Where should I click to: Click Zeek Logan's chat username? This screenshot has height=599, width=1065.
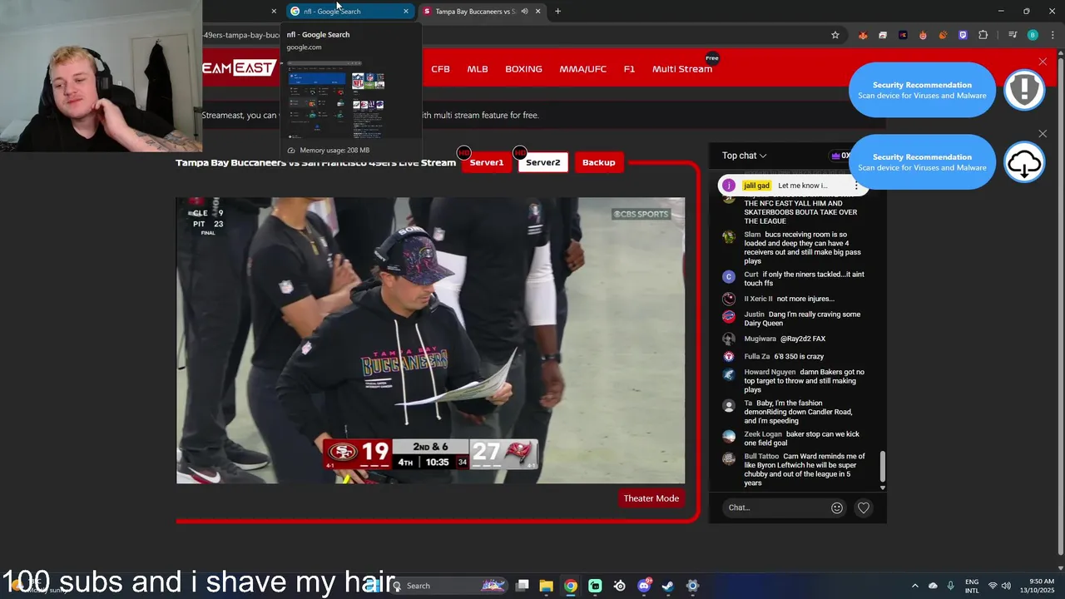click(765, 434)
